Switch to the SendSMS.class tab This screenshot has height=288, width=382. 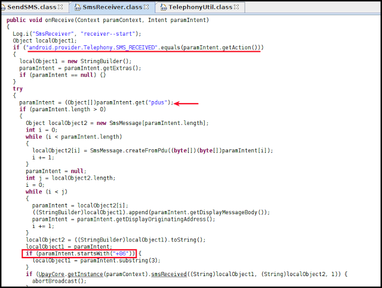33,7
